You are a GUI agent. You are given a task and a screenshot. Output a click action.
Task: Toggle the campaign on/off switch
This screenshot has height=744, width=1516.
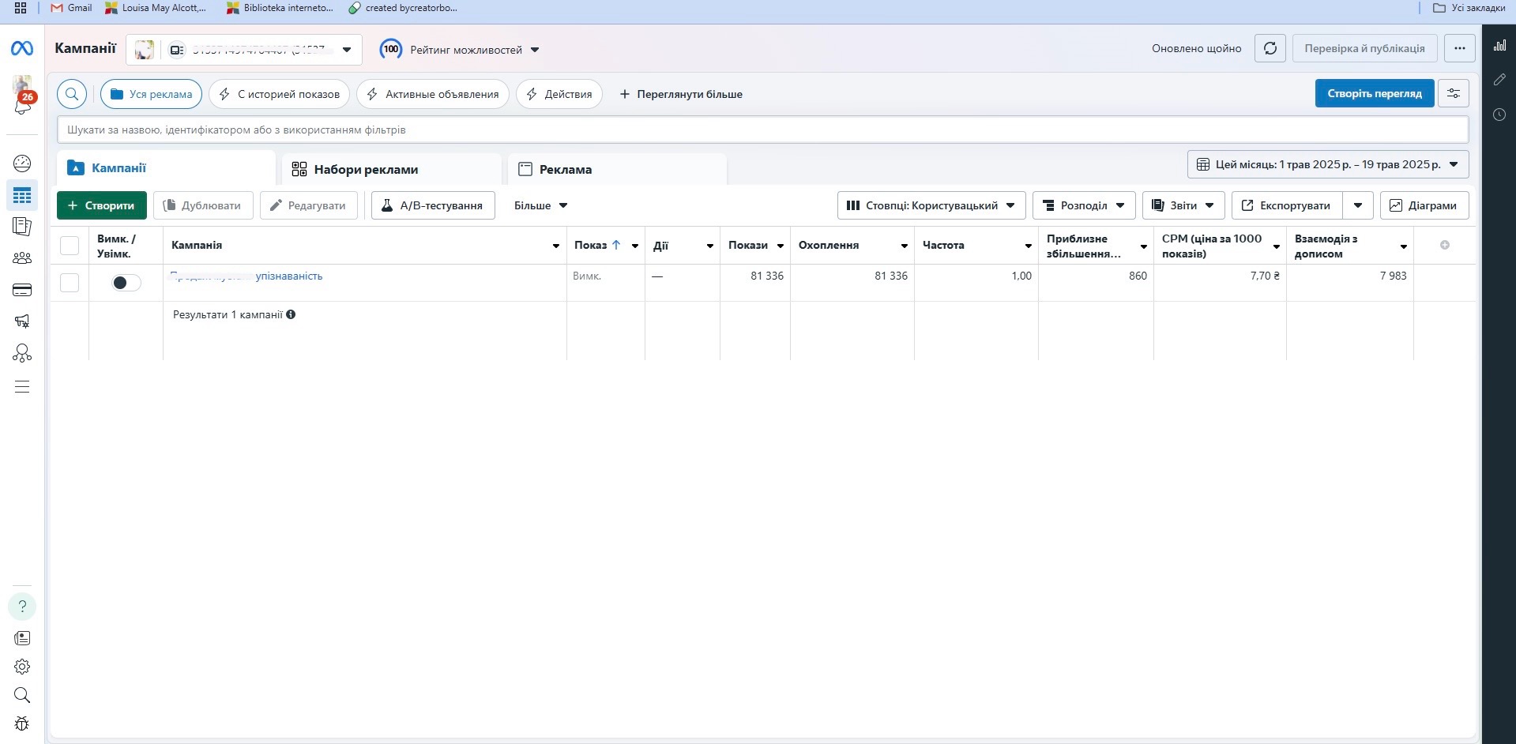click(x=126, y=283)
